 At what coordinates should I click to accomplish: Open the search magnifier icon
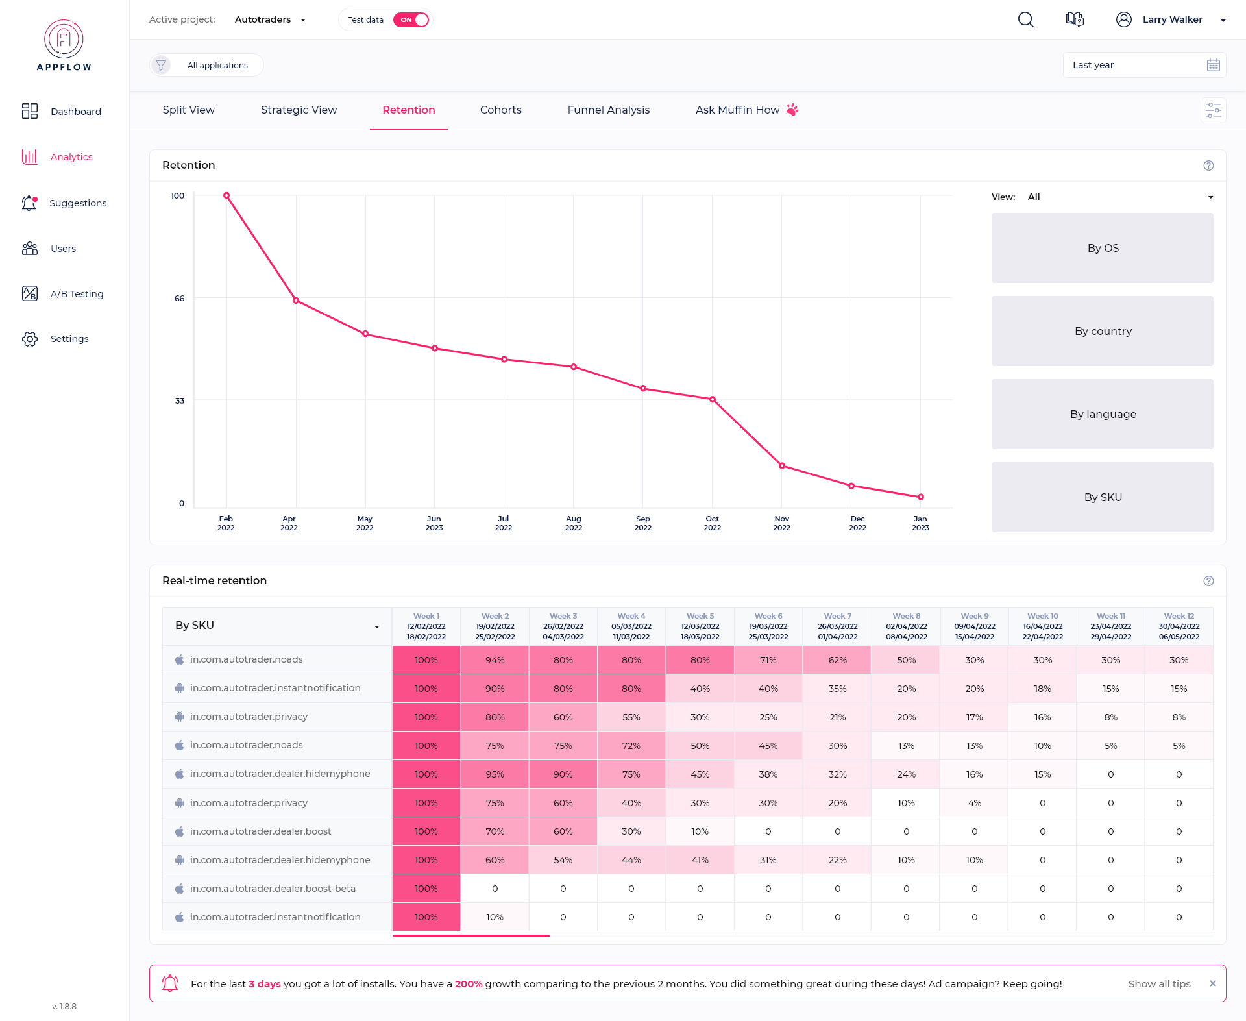(x=1025, y=19)
